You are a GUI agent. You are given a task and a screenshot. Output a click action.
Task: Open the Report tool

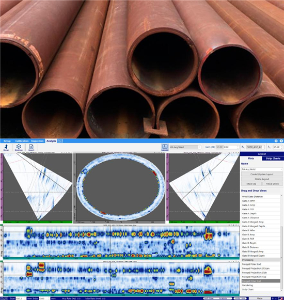pyautogui.click(x=31, y=147)
